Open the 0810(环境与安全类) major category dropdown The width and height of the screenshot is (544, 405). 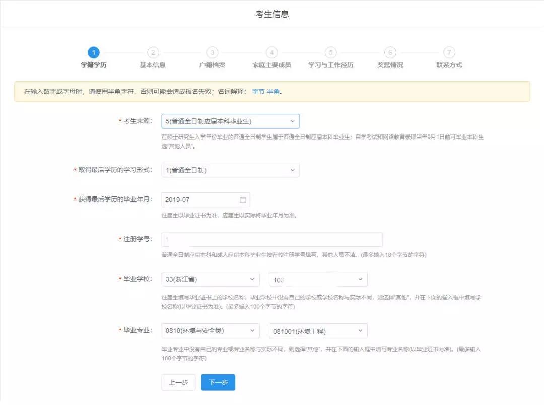coord(210,330)
